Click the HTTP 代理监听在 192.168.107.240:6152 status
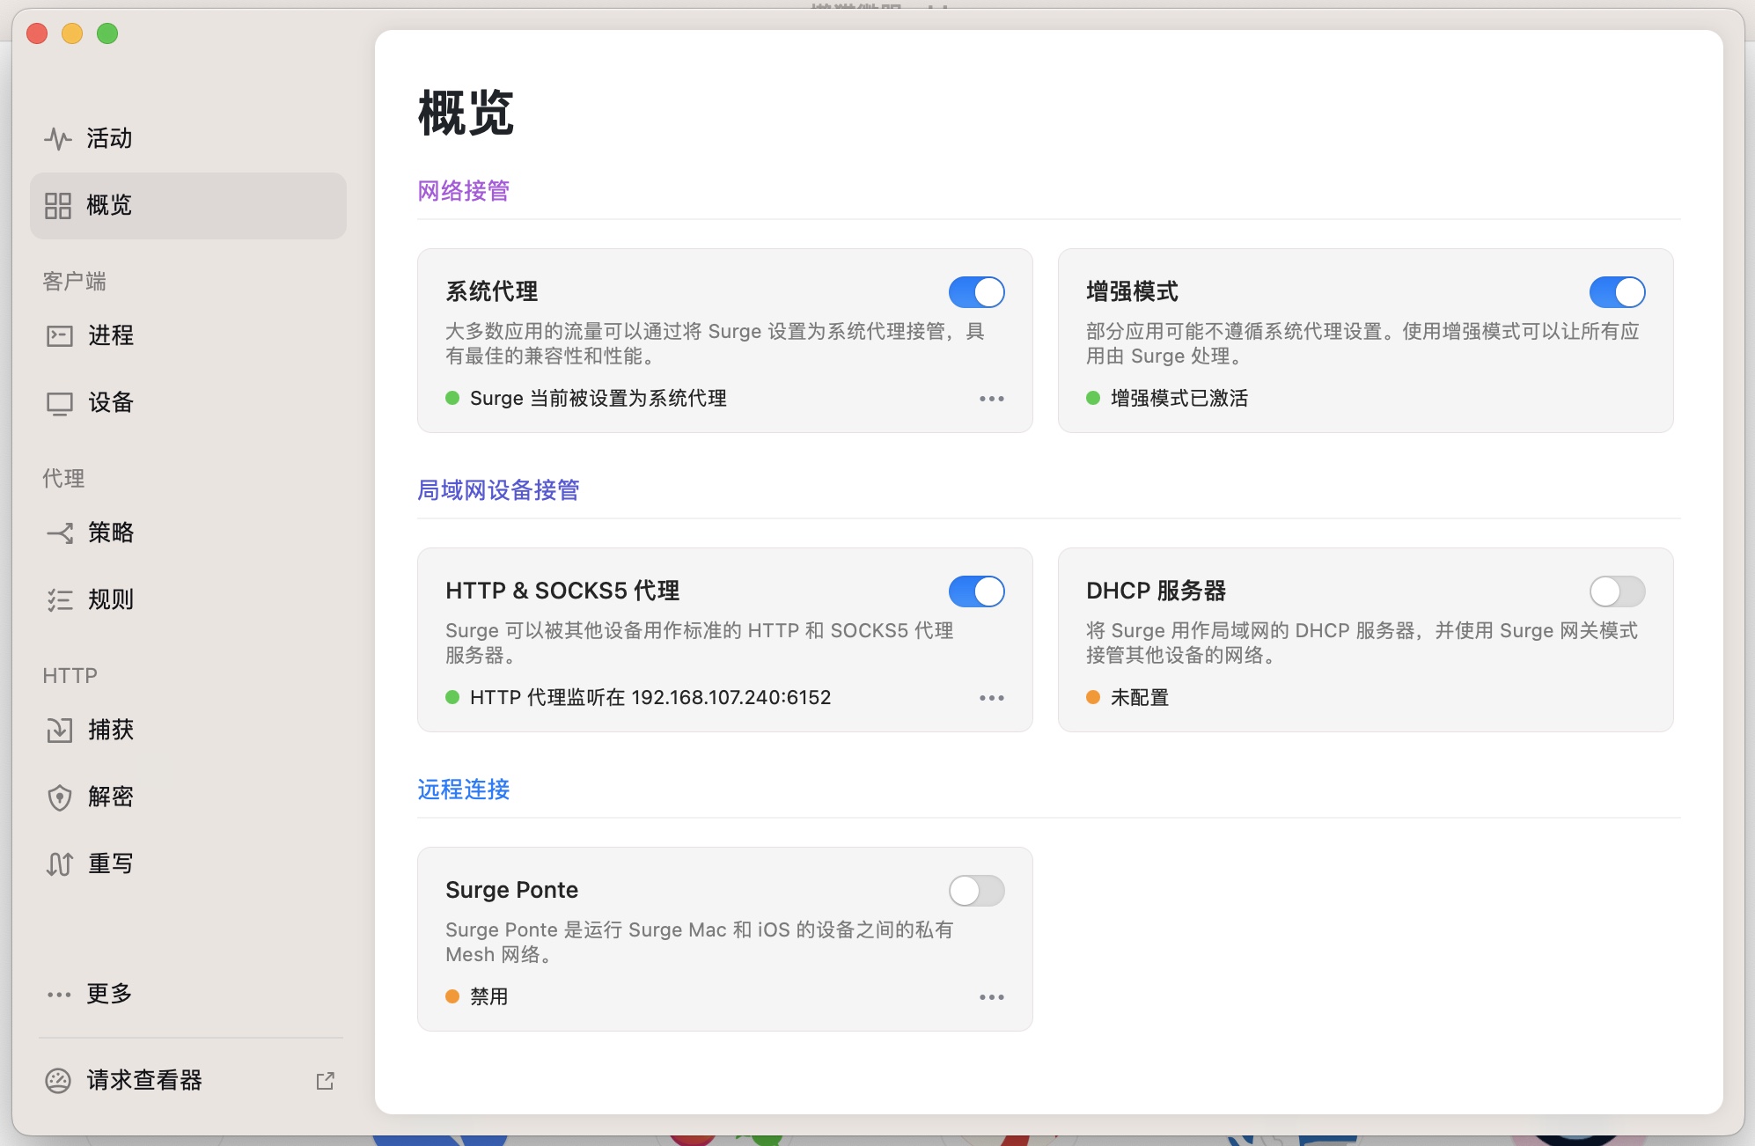1755x1146 pixels. point(650,697)
